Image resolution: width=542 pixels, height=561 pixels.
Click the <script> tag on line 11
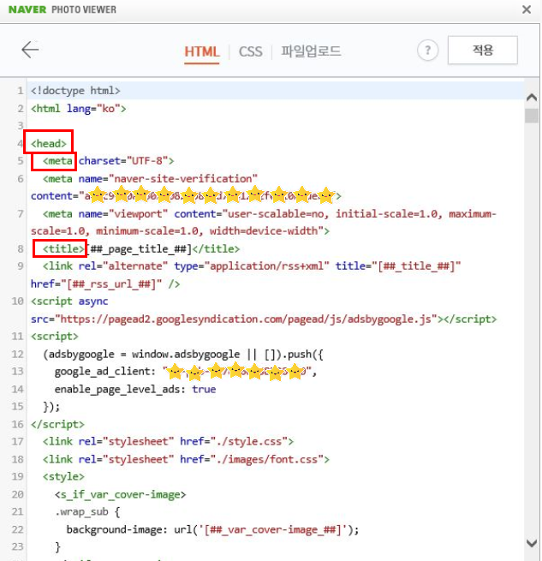(55, 337)
